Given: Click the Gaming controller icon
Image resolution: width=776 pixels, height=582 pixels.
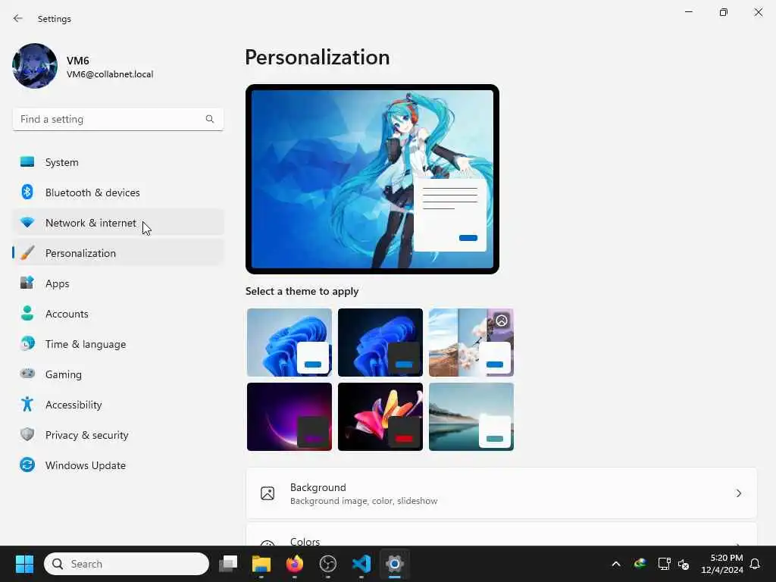Looking at the screenshot, I should tap(27, 374).
